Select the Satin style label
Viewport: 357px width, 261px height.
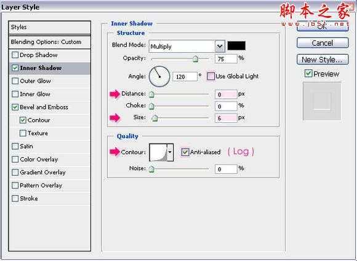point(26,146)
